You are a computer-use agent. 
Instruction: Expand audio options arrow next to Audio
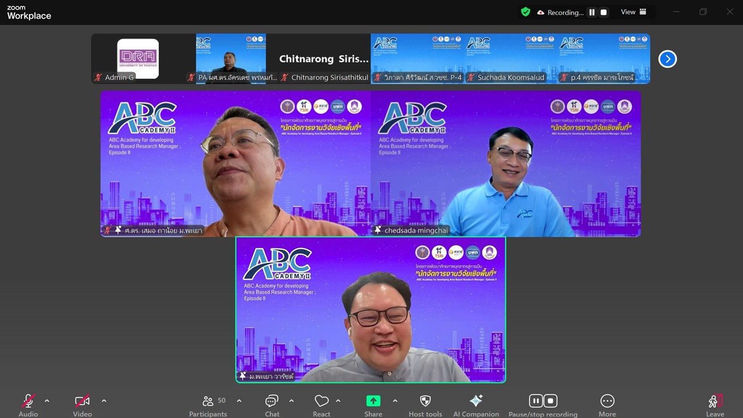click(x=47, y=401)
